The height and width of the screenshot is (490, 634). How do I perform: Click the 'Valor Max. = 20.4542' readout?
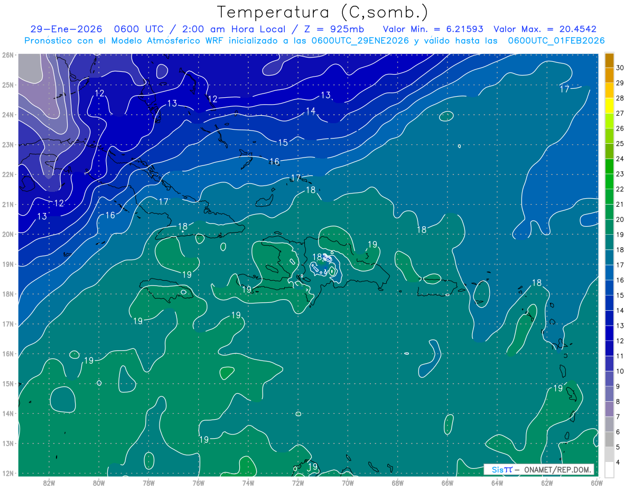(x=545, y=30)
